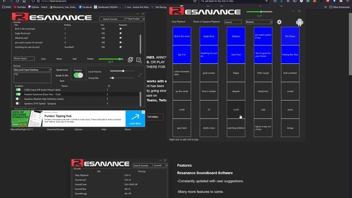Viewport: 352px width, 198px height.
Task: Click the TTS text box
Action: (32, 78)
